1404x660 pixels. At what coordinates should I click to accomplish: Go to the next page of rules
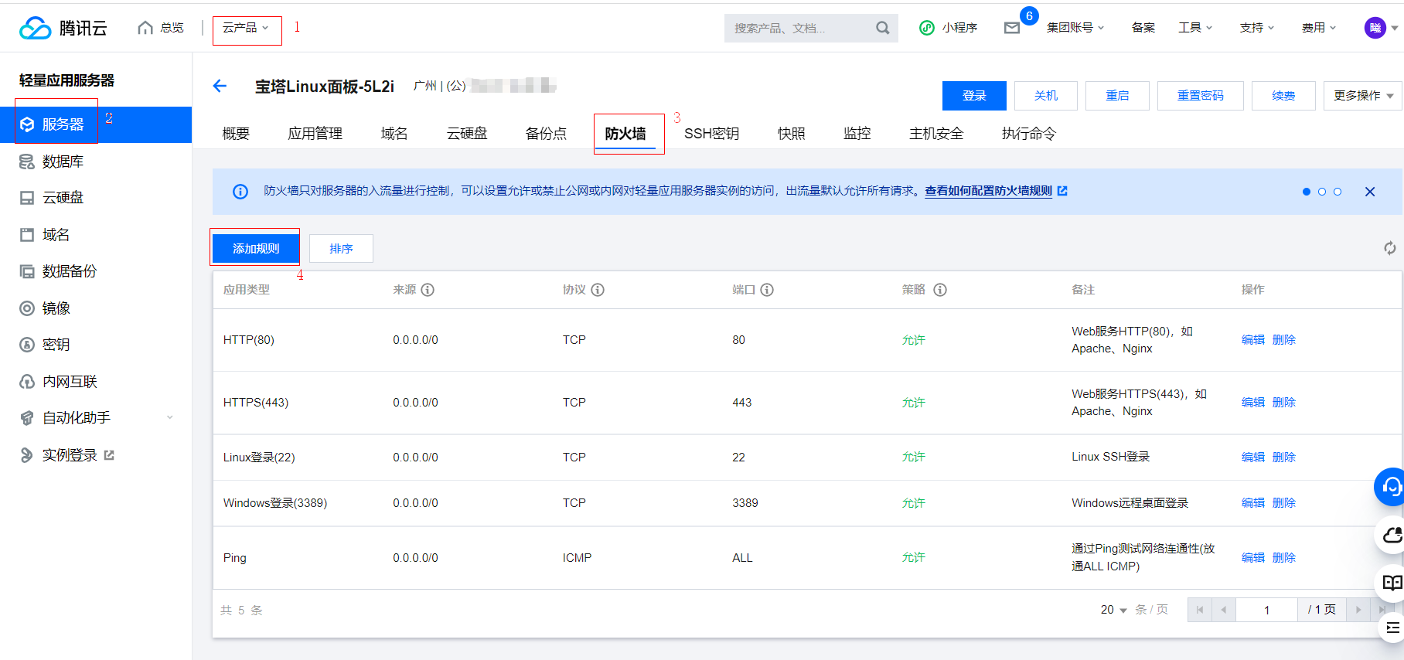click(x=1358, y=610)
